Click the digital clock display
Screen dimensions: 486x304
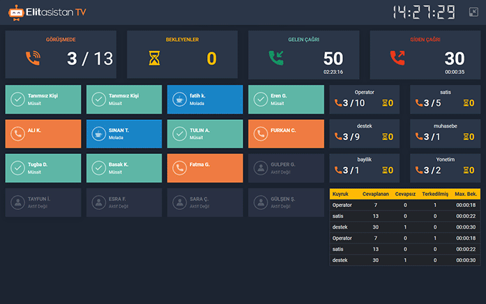[x=424, y=13]
